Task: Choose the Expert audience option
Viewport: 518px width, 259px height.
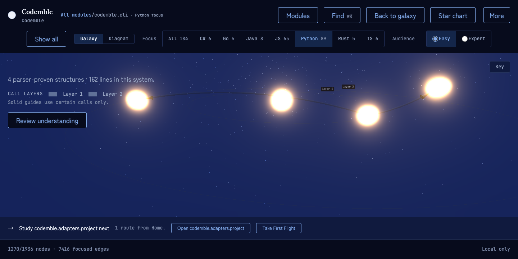Action: [x=473, y=39]
